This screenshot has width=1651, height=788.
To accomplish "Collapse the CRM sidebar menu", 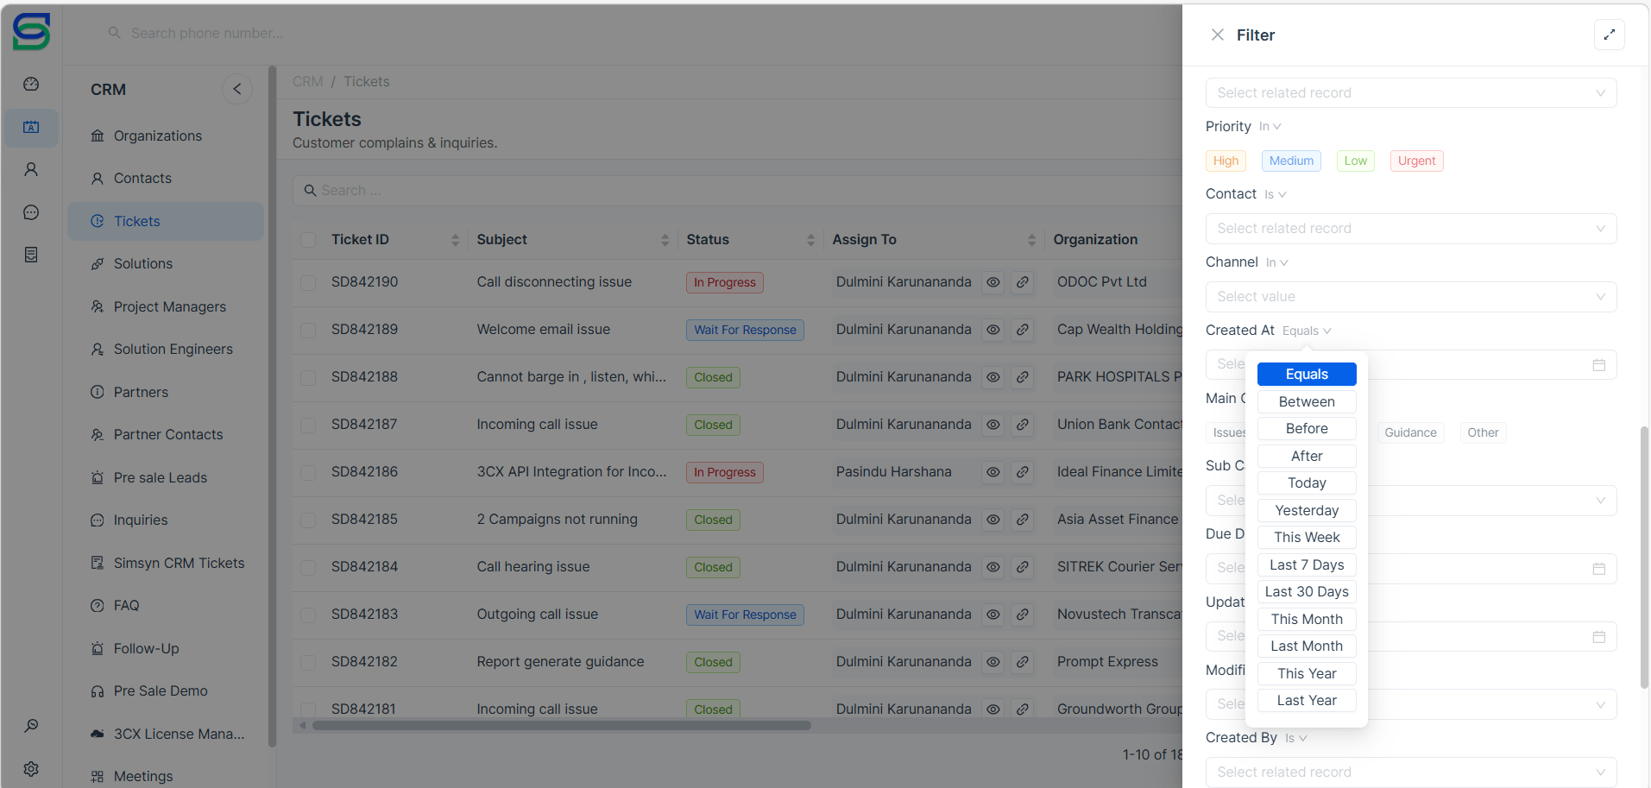I will click(237, 89).
